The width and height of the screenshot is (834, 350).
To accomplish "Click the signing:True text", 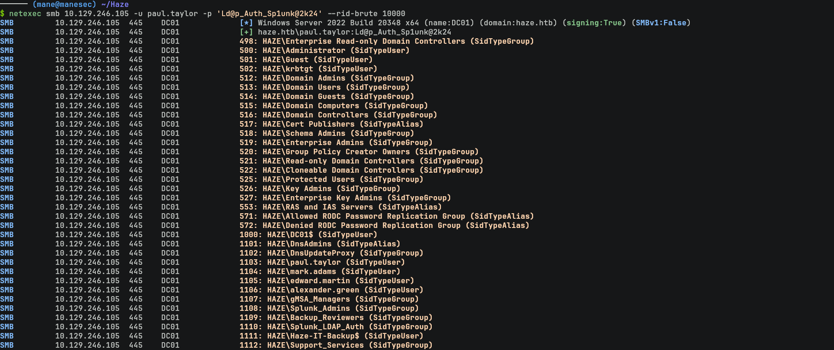I will [594, 23].
